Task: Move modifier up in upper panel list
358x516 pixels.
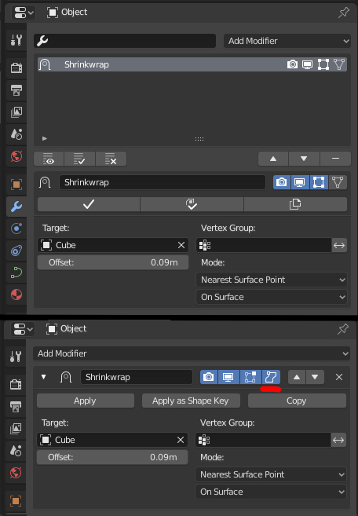Action: click(273, 159)
